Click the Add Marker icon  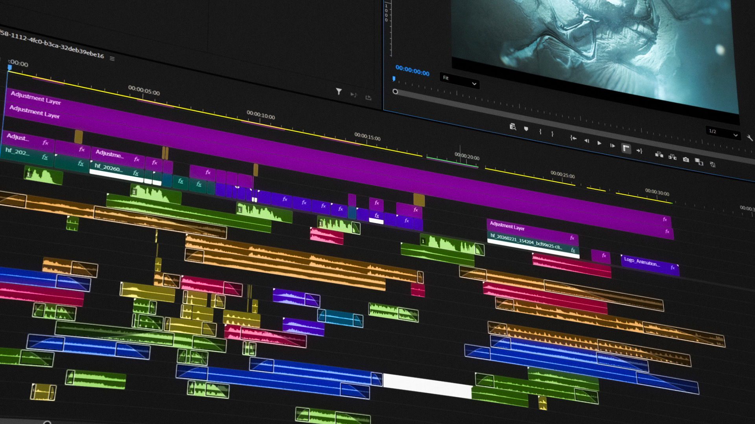click(526, 129)
